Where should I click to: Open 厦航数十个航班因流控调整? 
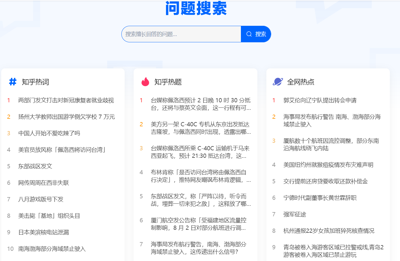(x=331, y=145)
